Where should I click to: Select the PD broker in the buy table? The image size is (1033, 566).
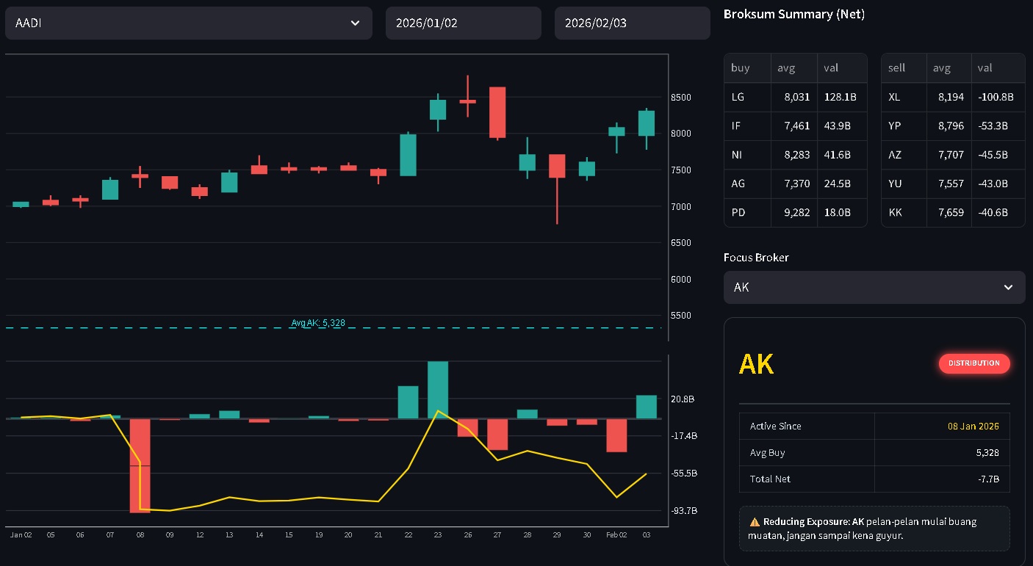tap(738, 213)
